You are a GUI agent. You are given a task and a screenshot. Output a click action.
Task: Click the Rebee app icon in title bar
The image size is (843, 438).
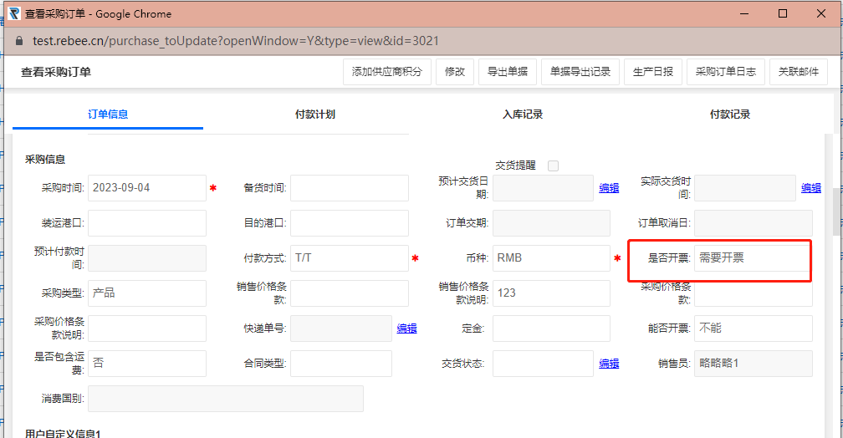click(x=14, y=13)
